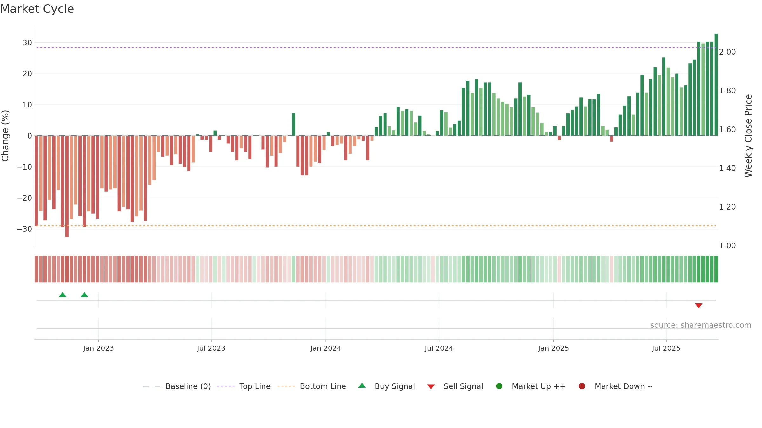The height and width of the screenshot is (428, 762).
Task: Click the red Sell Signal triangle icon in legend
Action: (x=431, y=387)
